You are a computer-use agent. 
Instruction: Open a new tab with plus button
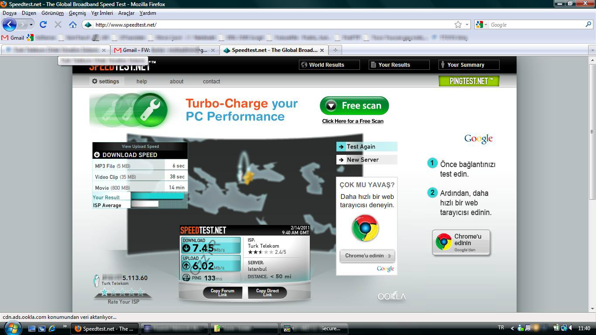point(335,50)
